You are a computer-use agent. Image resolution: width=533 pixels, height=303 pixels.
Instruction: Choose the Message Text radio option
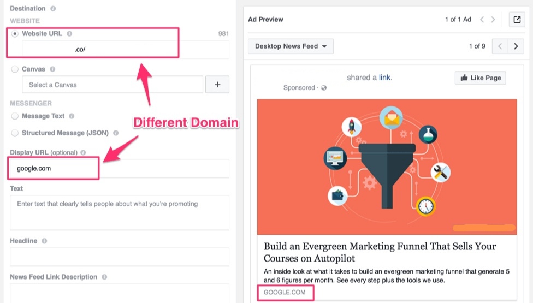15,116
